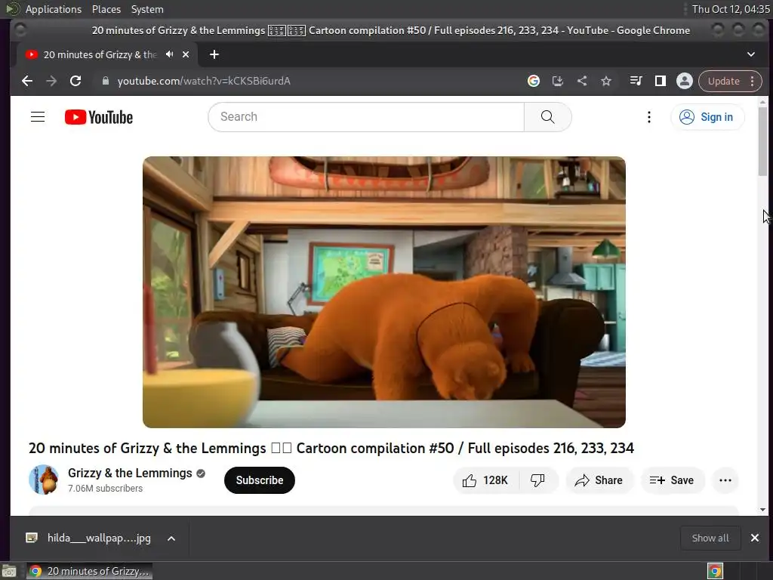Open the Applications menu

[x=54, y=9]
